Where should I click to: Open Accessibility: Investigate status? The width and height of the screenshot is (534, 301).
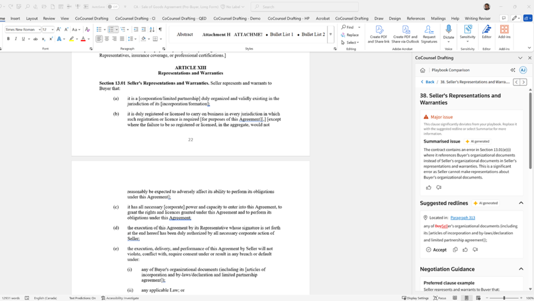[x=120, y=298]
